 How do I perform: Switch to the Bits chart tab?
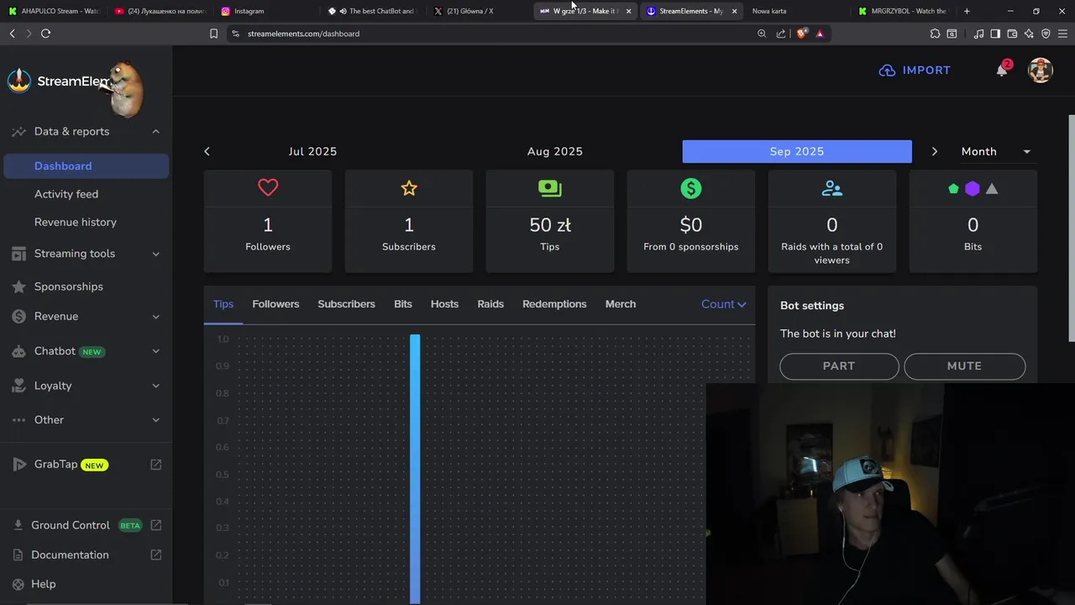coord(403,304)
